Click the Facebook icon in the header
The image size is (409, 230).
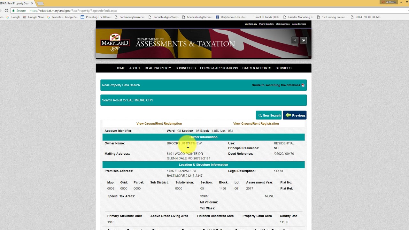coord(295,40)
